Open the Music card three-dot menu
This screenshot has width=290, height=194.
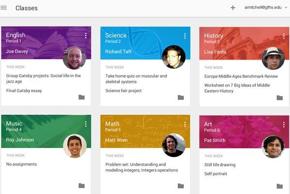coord(86,124)
